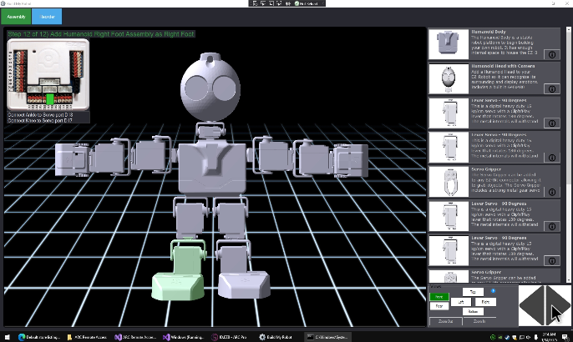Screen dimensions: 573x342
Task: Click the dashed-corner frame icon in debug toolbar
Action: [x=279, y=3]
